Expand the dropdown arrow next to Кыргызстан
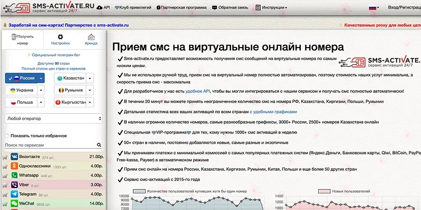Screen dimensions: 421x210 90,102
